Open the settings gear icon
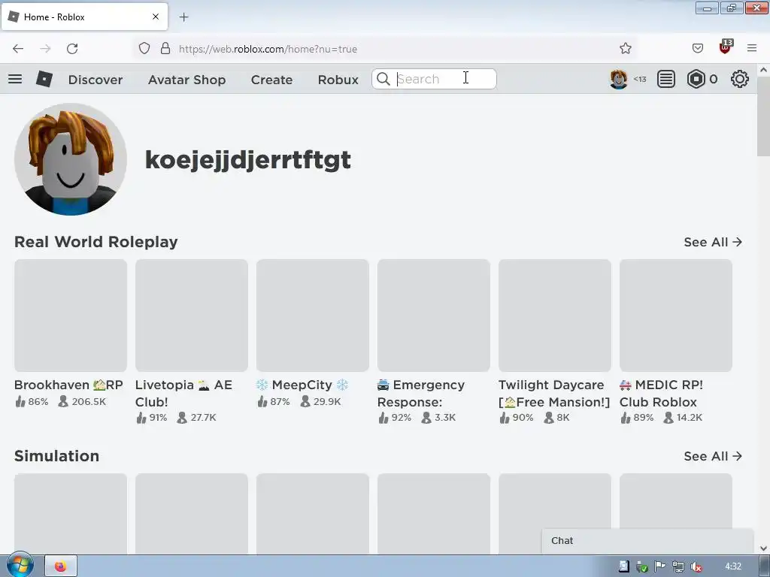The height and width of the screenshot is (577, 770). click(740, 79)
